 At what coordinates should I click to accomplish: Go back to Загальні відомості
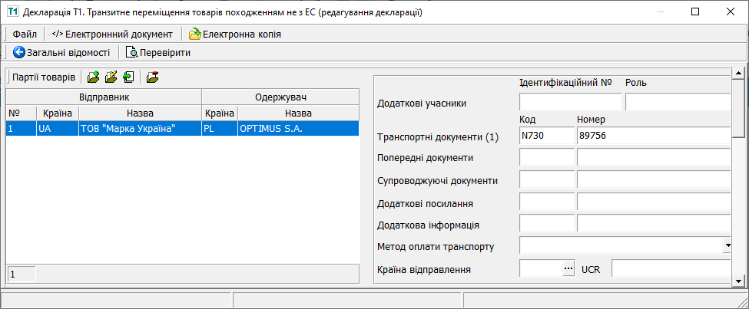(x=61, y=53)
